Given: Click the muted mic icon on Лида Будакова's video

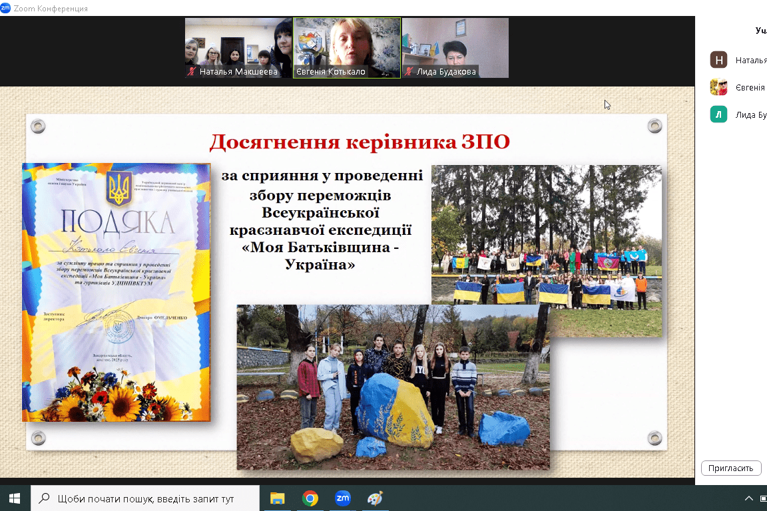Looking at the screenshot, I should click(x=409, y=72).
